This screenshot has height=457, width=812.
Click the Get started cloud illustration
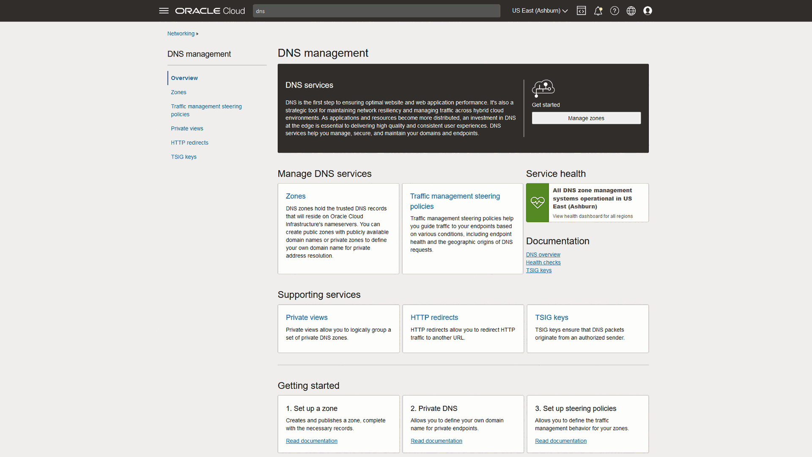(543, 88)
